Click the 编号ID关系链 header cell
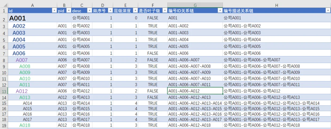Image resolution: width=331 pixels, height=129 pixels. click(195, 11)
